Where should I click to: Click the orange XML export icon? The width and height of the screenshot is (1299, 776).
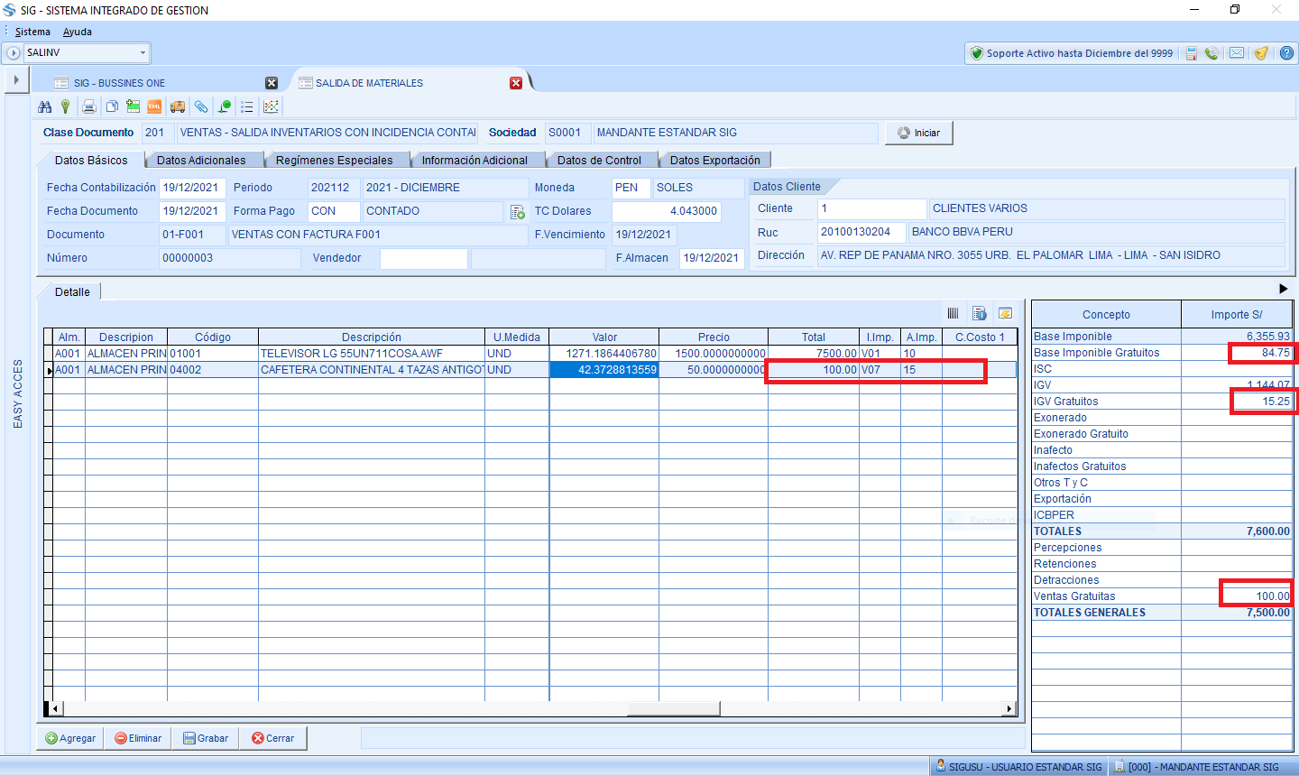pyautogui.click(x=154, y=106)
